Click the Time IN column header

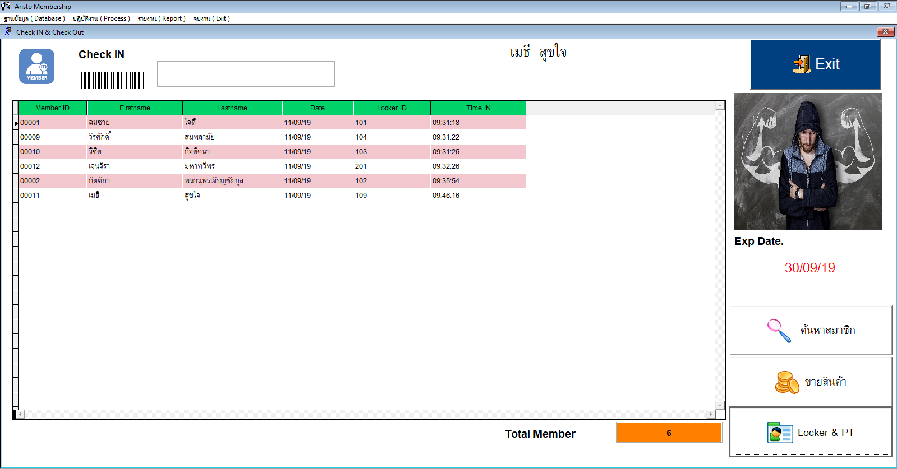tap(479, 108)
